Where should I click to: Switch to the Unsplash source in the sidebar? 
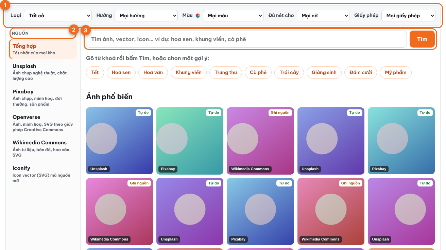(x=43, y=72)
